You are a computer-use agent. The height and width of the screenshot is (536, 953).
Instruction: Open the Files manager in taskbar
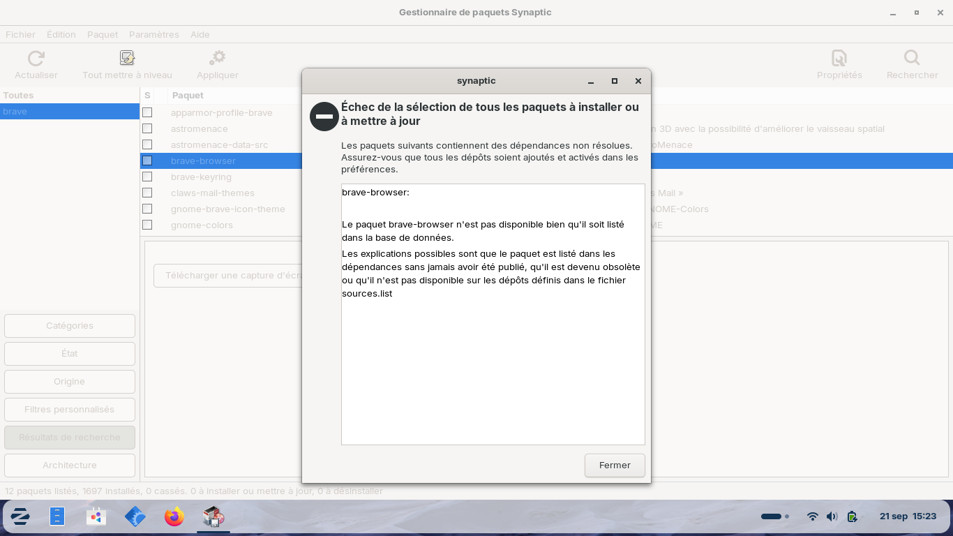(x=57, y=517)
